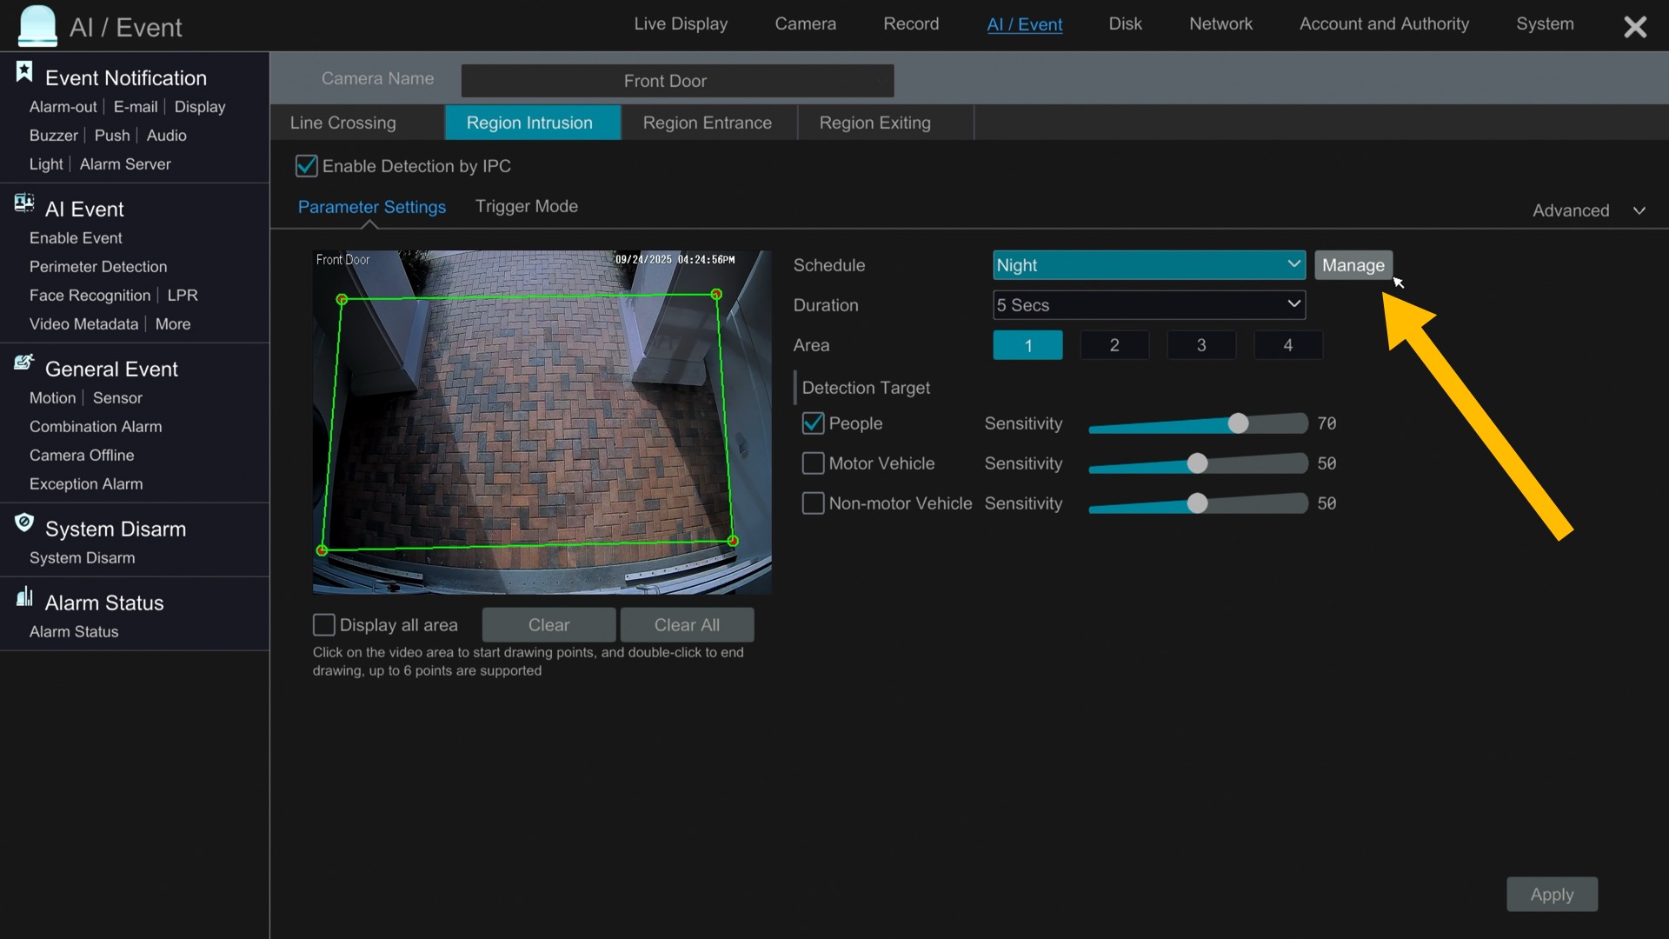Click the Alarm Status bar-chart icon
The image size is (1669, 939).
click(x=24, y=596)
